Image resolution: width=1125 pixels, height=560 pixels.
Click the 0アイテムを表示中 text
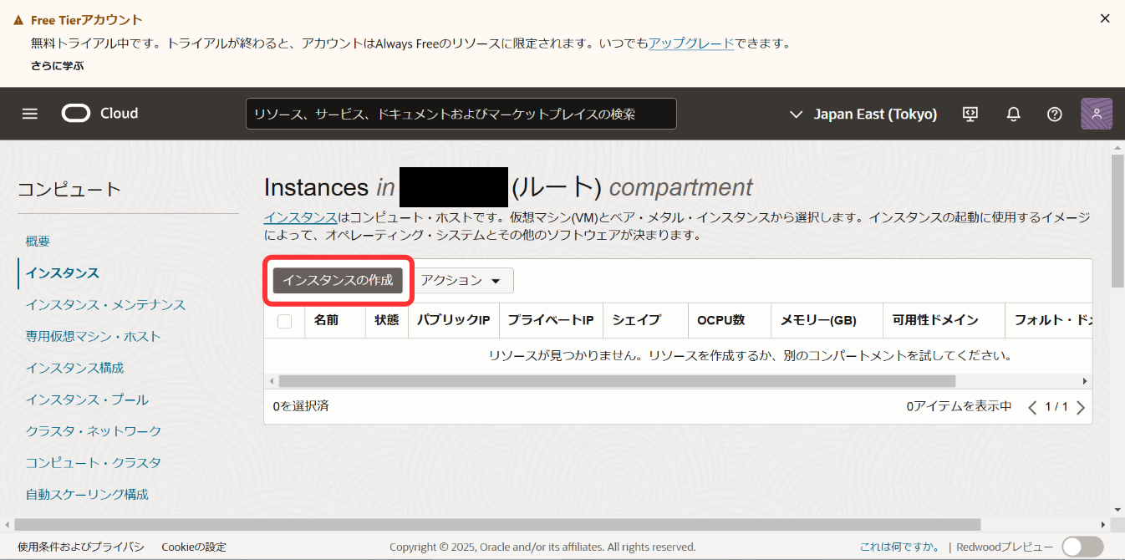tap(959, 406)
